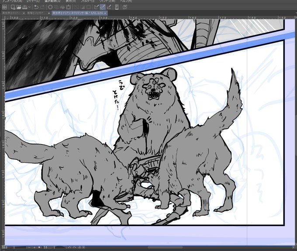Open smartphone connection icon
297x251 pixels.
pyautogui.click(x=117, y=7)
